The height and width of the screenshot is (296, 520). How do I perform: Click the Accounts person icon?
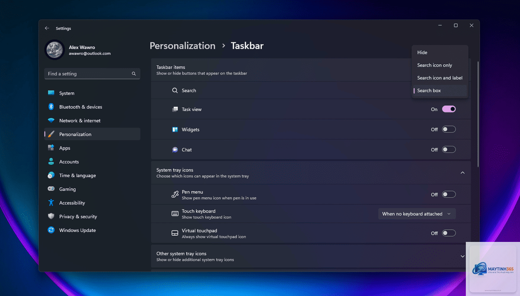click(x=51, y=162)
